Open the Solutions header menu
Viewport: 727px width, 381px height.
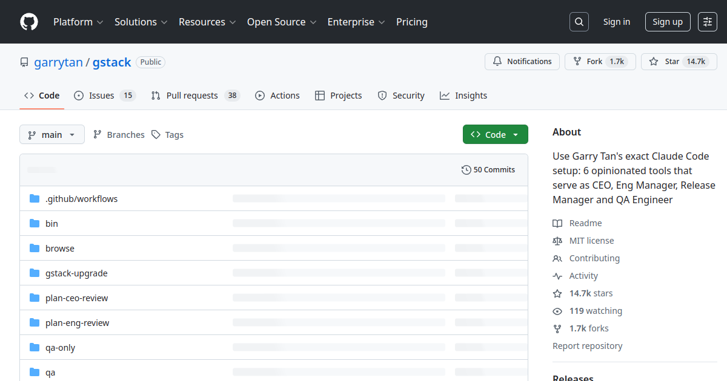(141, 22)
